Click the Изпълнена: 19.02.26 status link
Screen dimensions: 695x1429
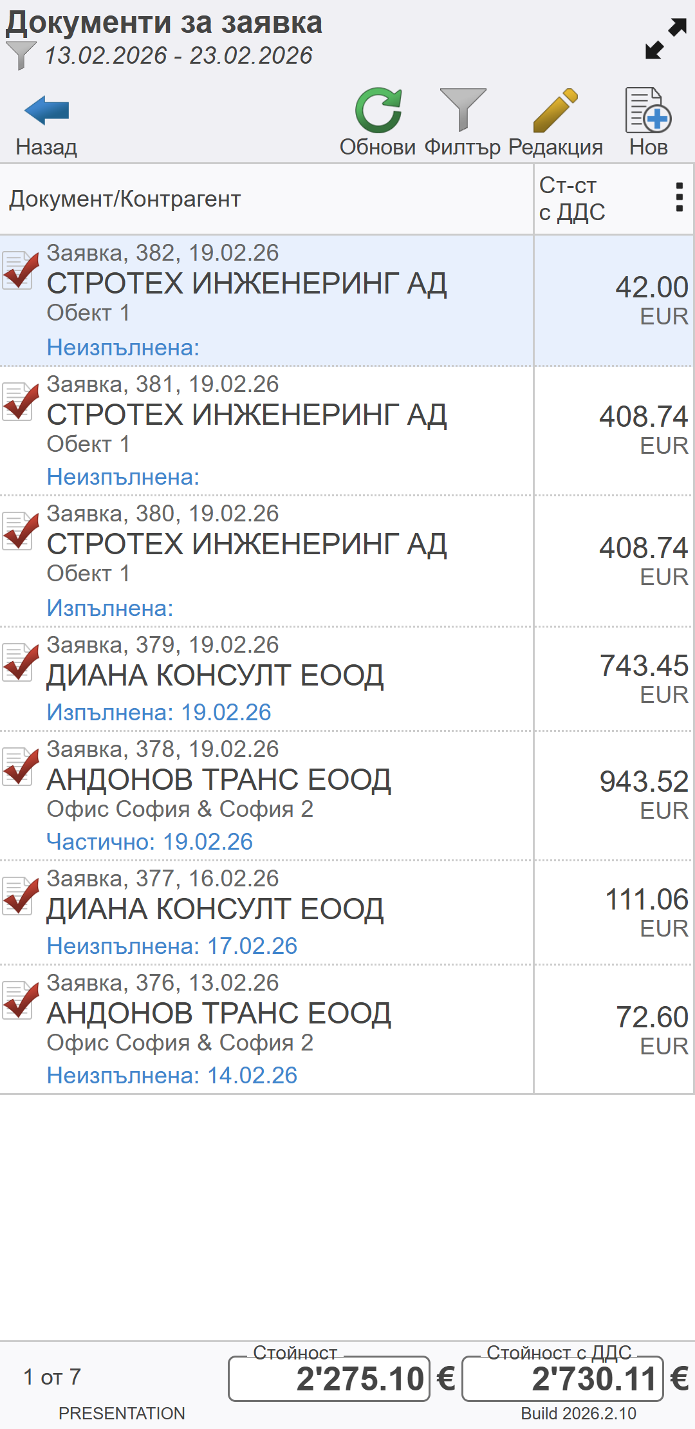[159, 713]
